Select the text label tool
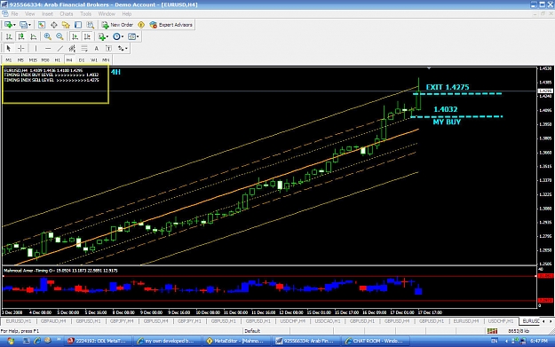 click(108, 49)
